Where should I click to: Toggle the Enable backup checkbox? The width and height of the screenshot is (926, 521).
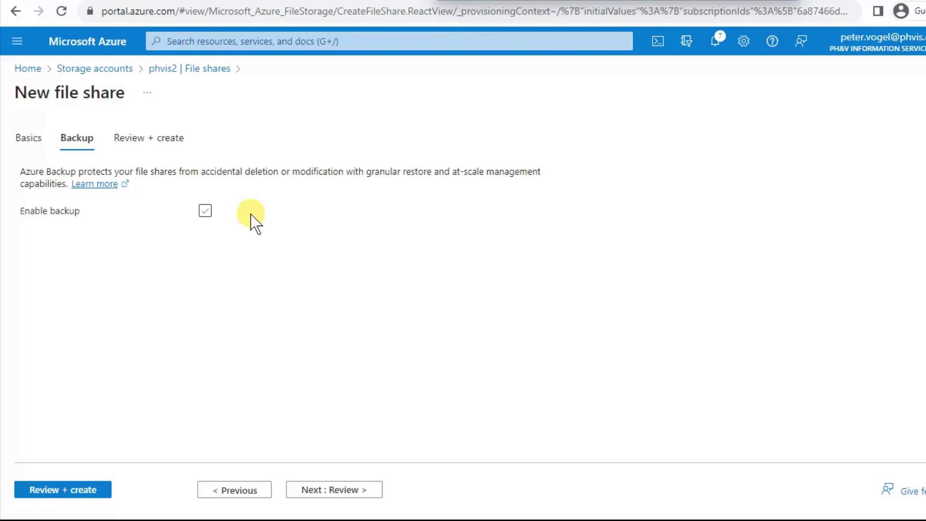(x=205, y=211)
